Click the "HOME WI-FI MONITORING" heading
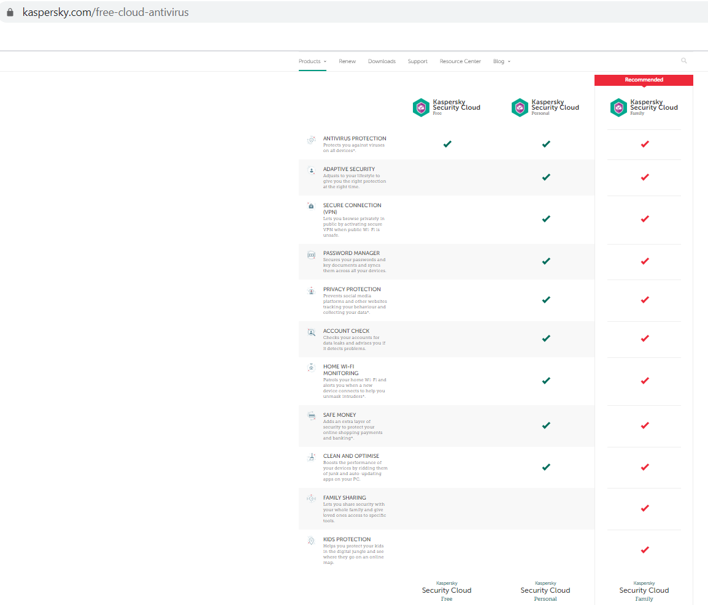Image resolution: width=708 pixels, height=605 pixels. [x=341, y=370]
